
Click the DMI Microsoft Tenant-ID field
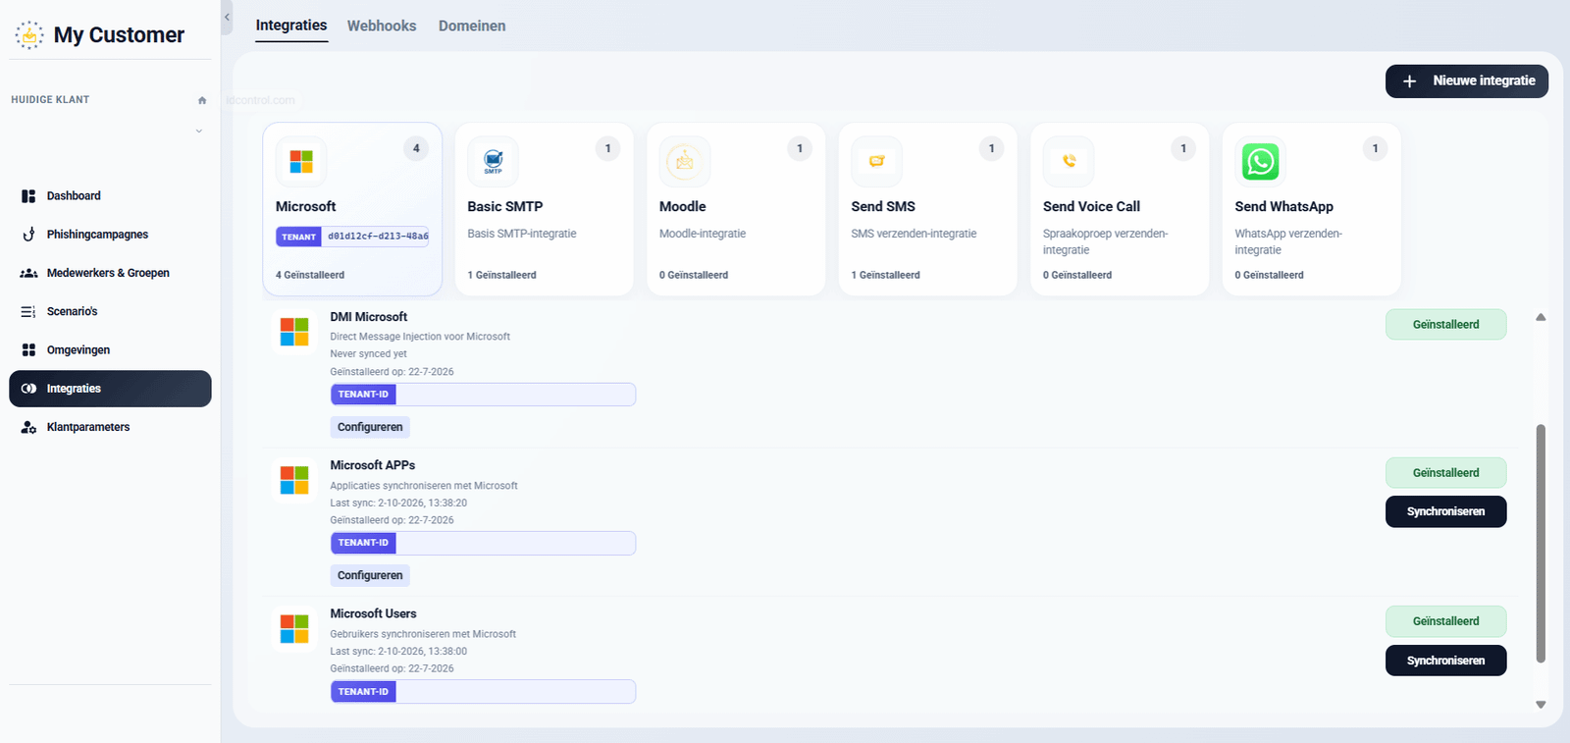[483, 395]
